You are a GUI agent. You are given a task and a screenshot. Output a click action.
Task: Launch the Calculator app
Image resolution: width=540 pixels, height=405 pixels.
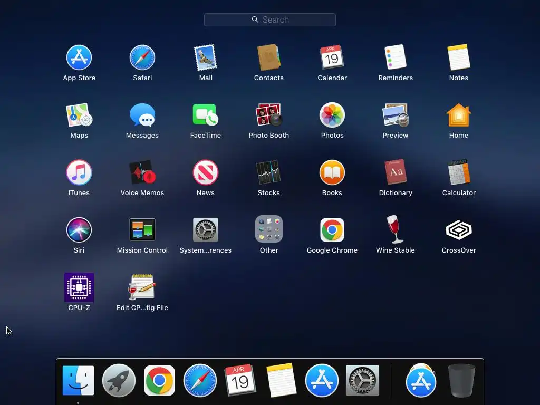459,172
